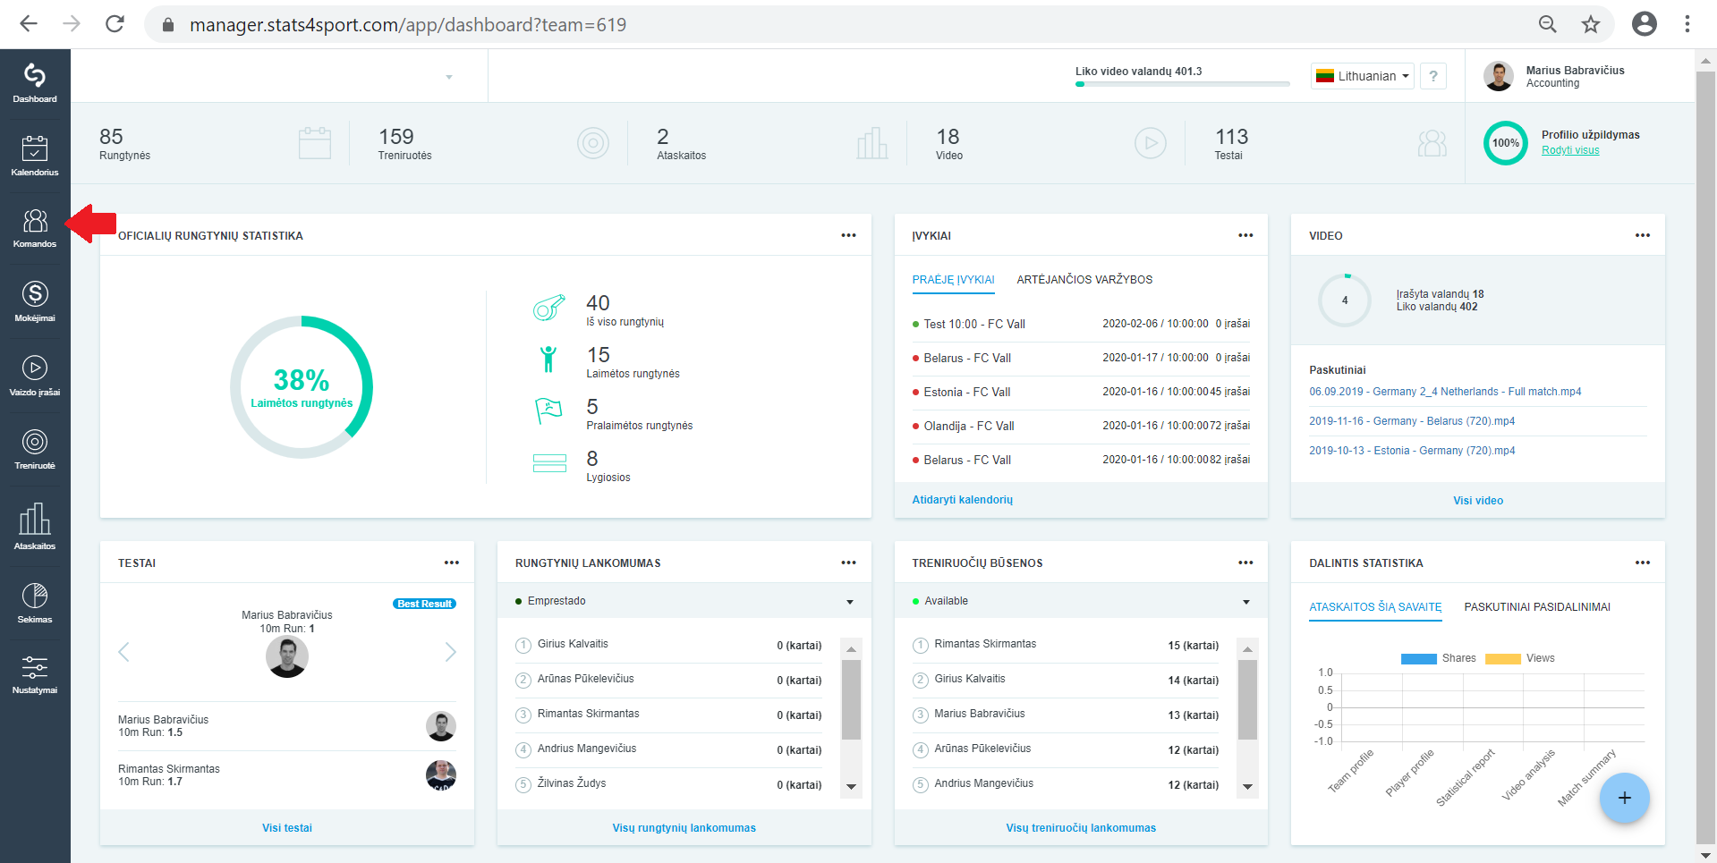This screenshot has width=1717, height=863.
Task: Open Vaizdo įrašai video section
Action: coord(35,377)
